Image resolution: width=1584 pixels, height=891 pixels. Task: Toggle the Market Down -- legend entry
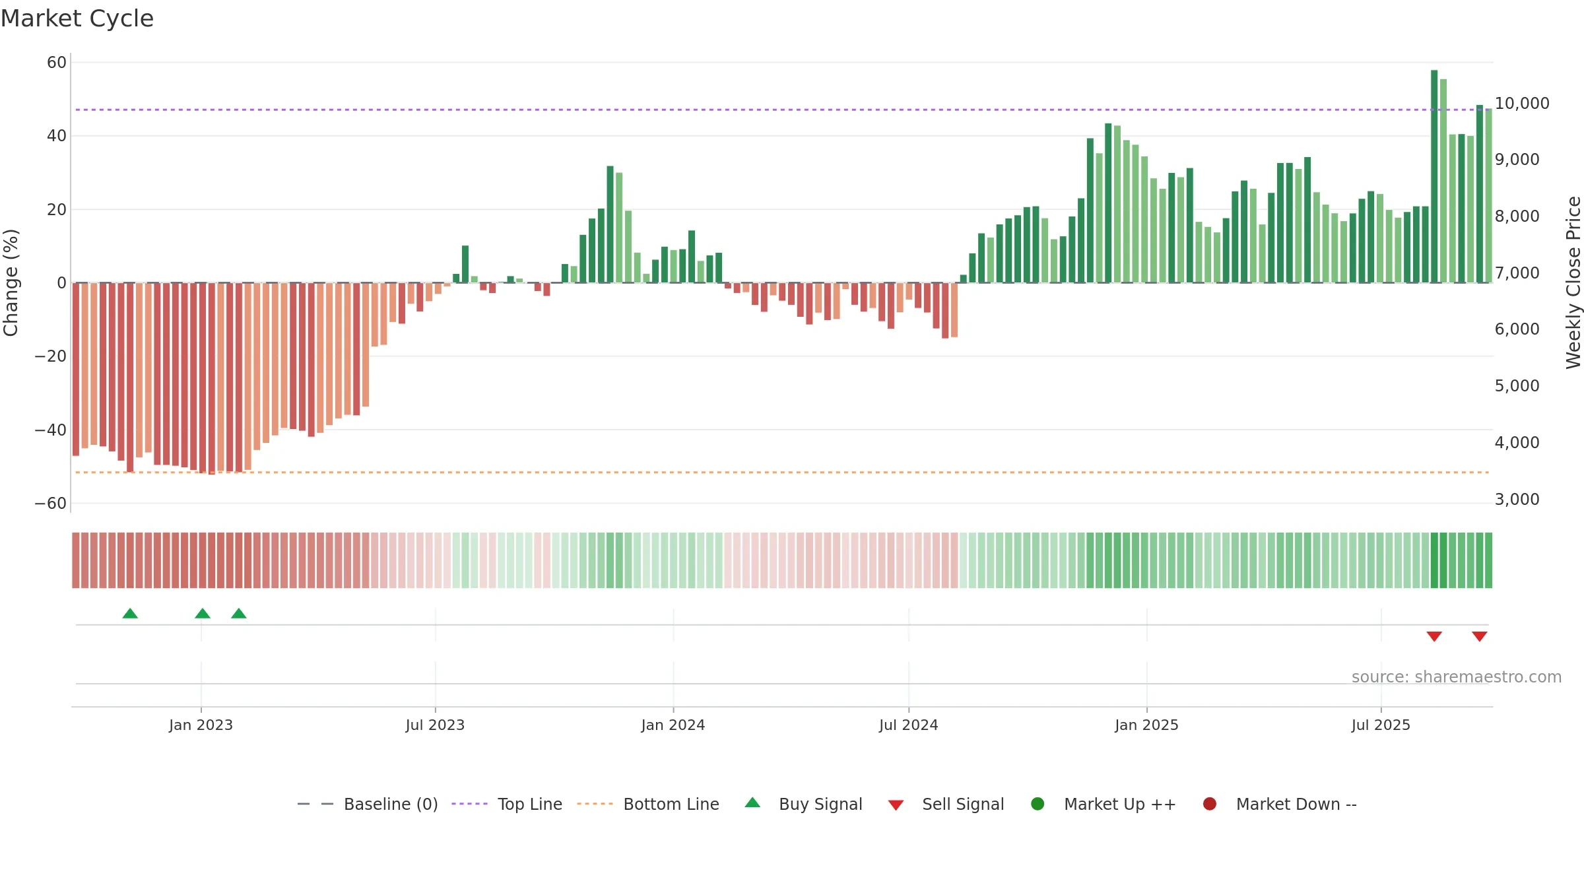(x=1280, y=804)
